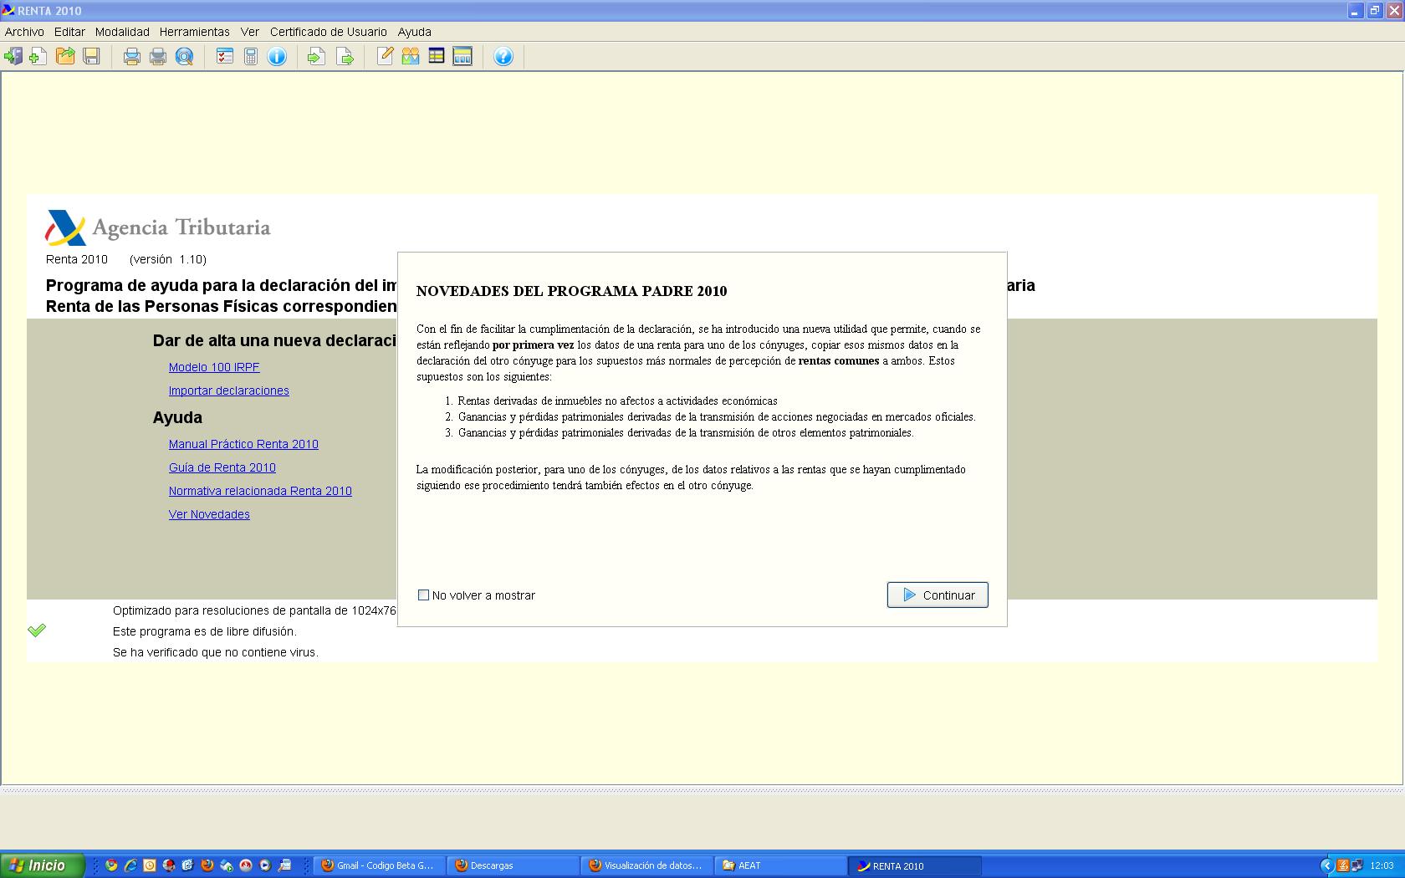Click the blue help question mark icon

pyautogui.click(x=503, y=57)
